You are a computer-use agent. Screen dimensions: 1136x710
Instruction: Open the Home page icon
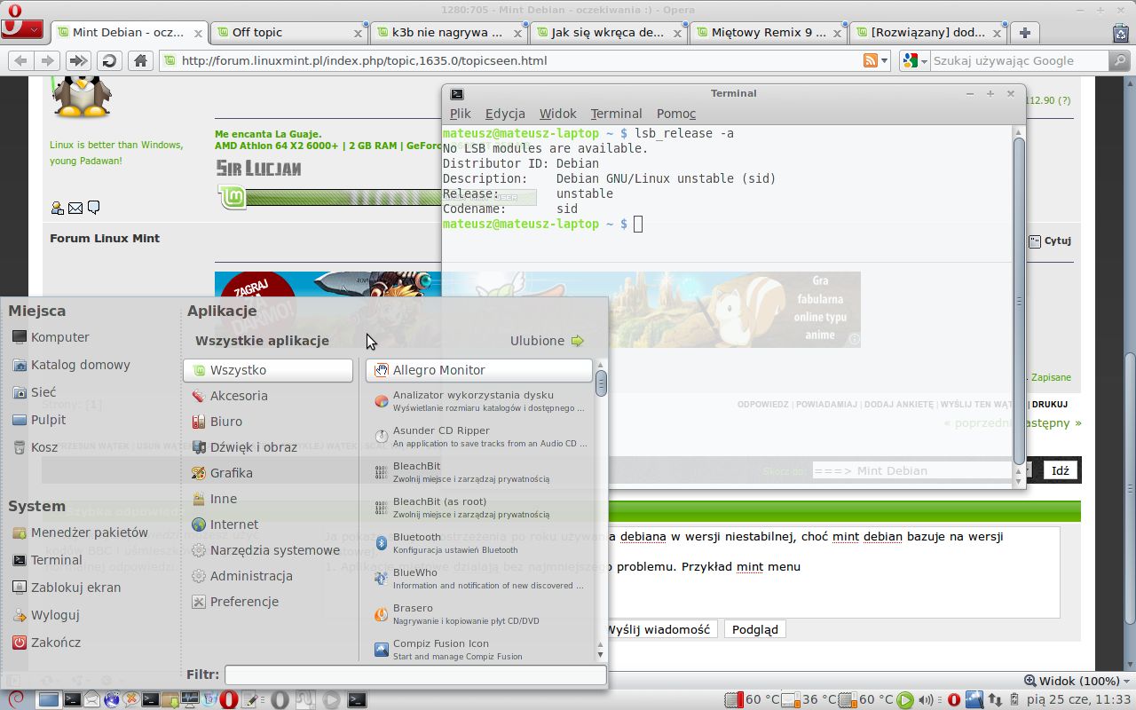[x=139, y=60]
